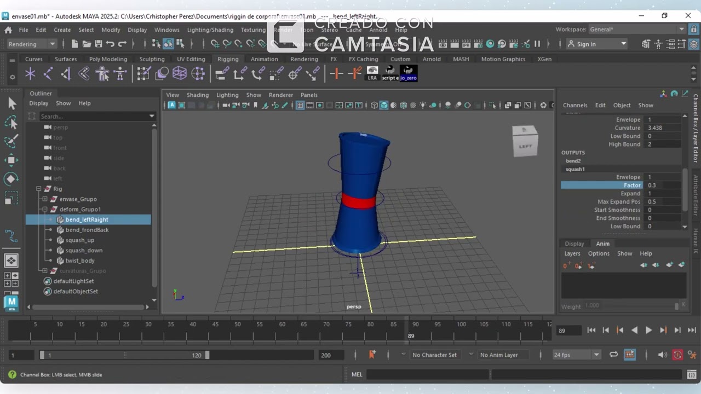The width and height of the screenshot is (701, 394).
Task: Collapse the deform_Grupo1 node
Action: coord(45,209)
